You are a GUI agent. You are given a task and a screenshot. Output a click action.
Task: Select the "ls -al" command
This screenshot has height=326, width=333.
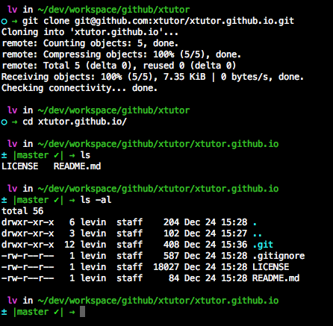pos(96,200)
